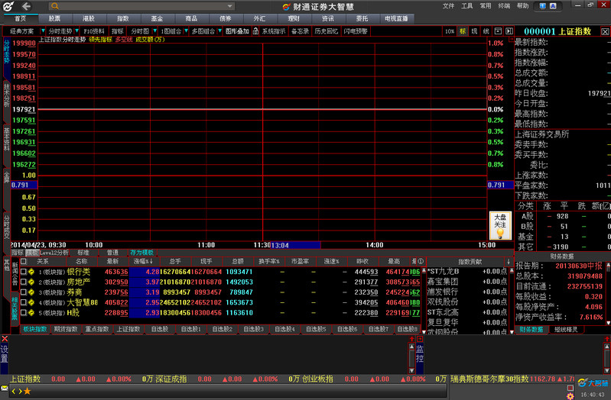Click the blue 'i' info icon
The height and width of the screenshot is (400, 611).
(x=542, y=6)
